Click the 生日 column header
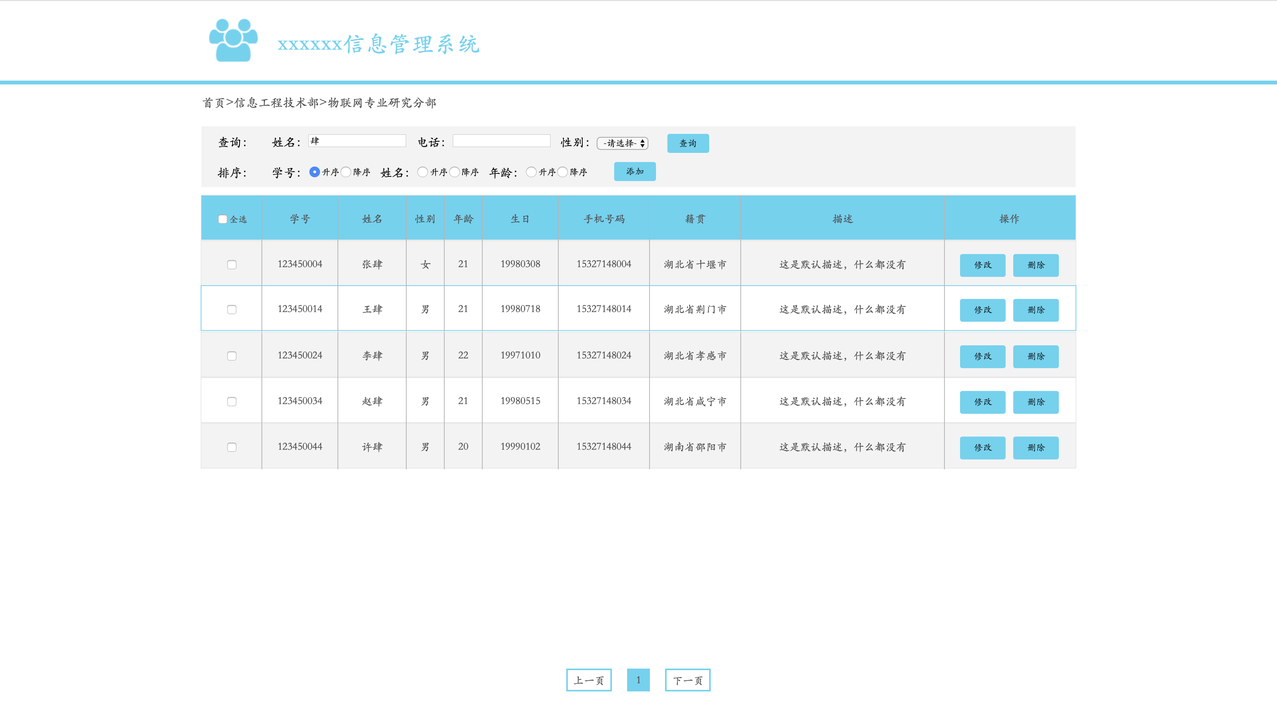This screenshot has height=715, width=1277. pos(520,219)
